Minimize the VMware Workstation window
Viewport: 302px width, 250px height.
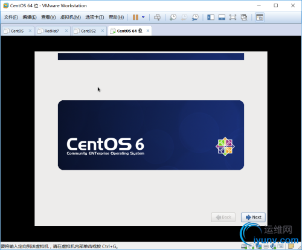coord(259,5)
